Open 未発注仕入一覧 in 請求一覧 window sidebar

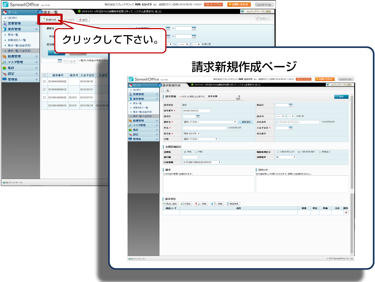click(17, 40)
